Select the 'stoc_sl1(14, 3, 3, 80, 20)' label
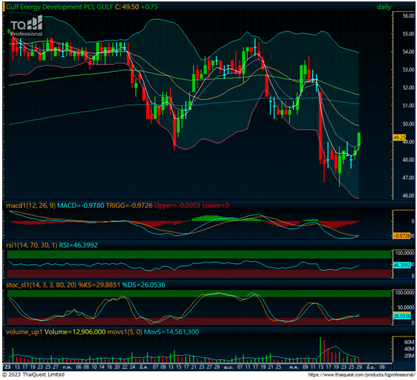 point(41,285)
